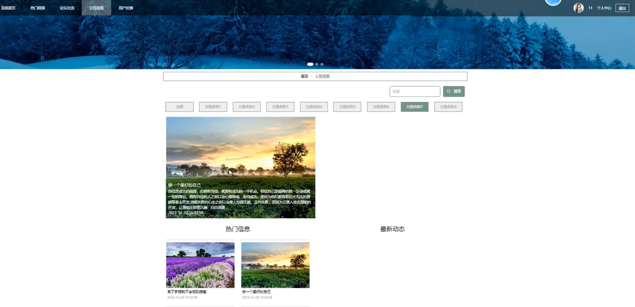Image resolution: width=635 pixels, height=307 pixels.
Task: Open the small sunset thumbnail in 热门信息
Action: coord(275,265)
